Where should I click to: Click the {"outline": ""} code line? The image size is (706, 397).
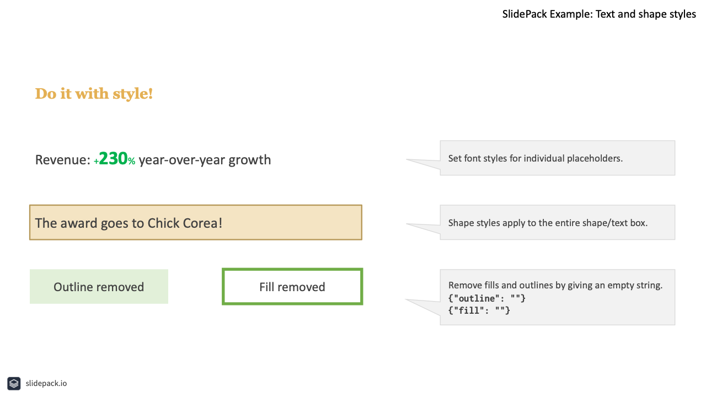click(x=487, y=298)
